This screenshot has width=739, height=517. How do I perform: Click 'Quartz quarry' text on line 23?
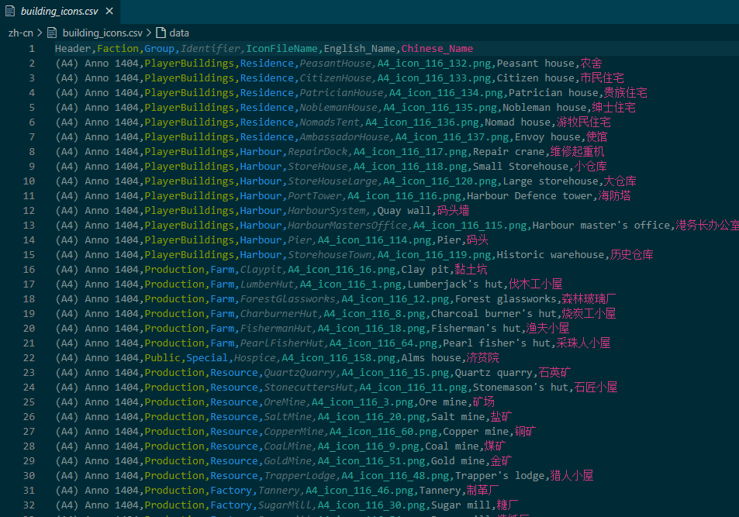coord(493,373)
